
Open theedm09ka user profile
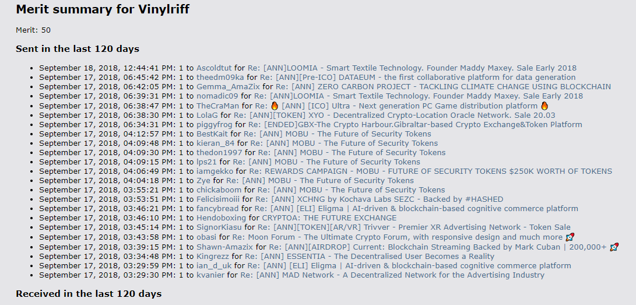click(220, 78)
